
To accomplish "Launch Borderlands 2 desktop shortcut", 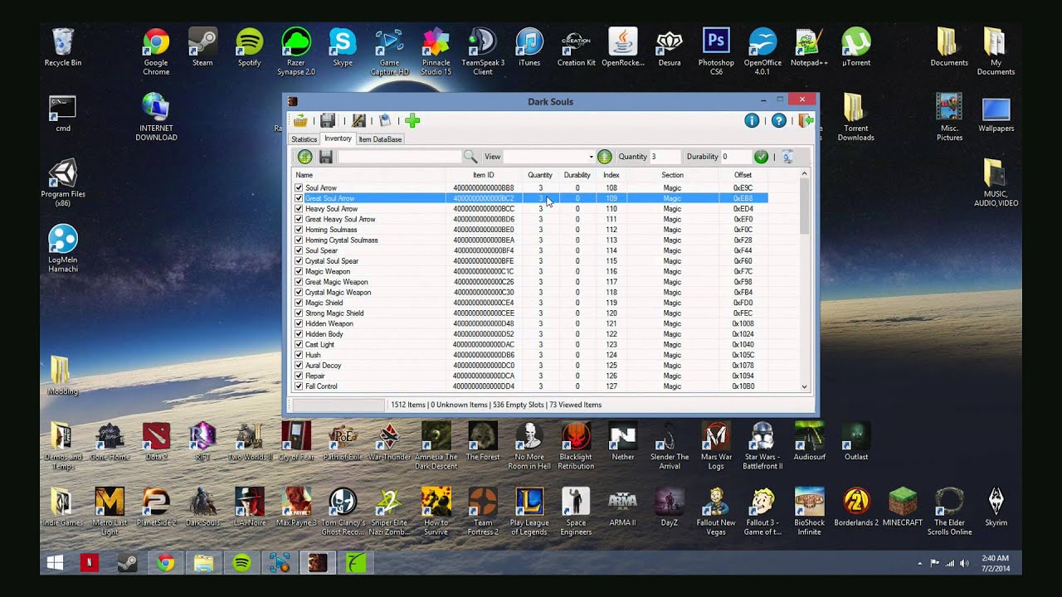I will coord(855,507).
